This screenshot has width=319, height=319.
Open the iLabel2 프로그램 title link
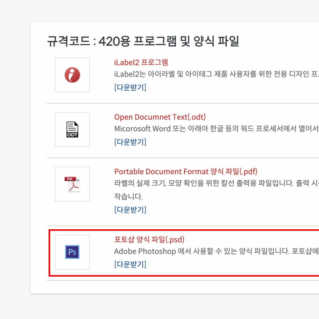point(141,62)
